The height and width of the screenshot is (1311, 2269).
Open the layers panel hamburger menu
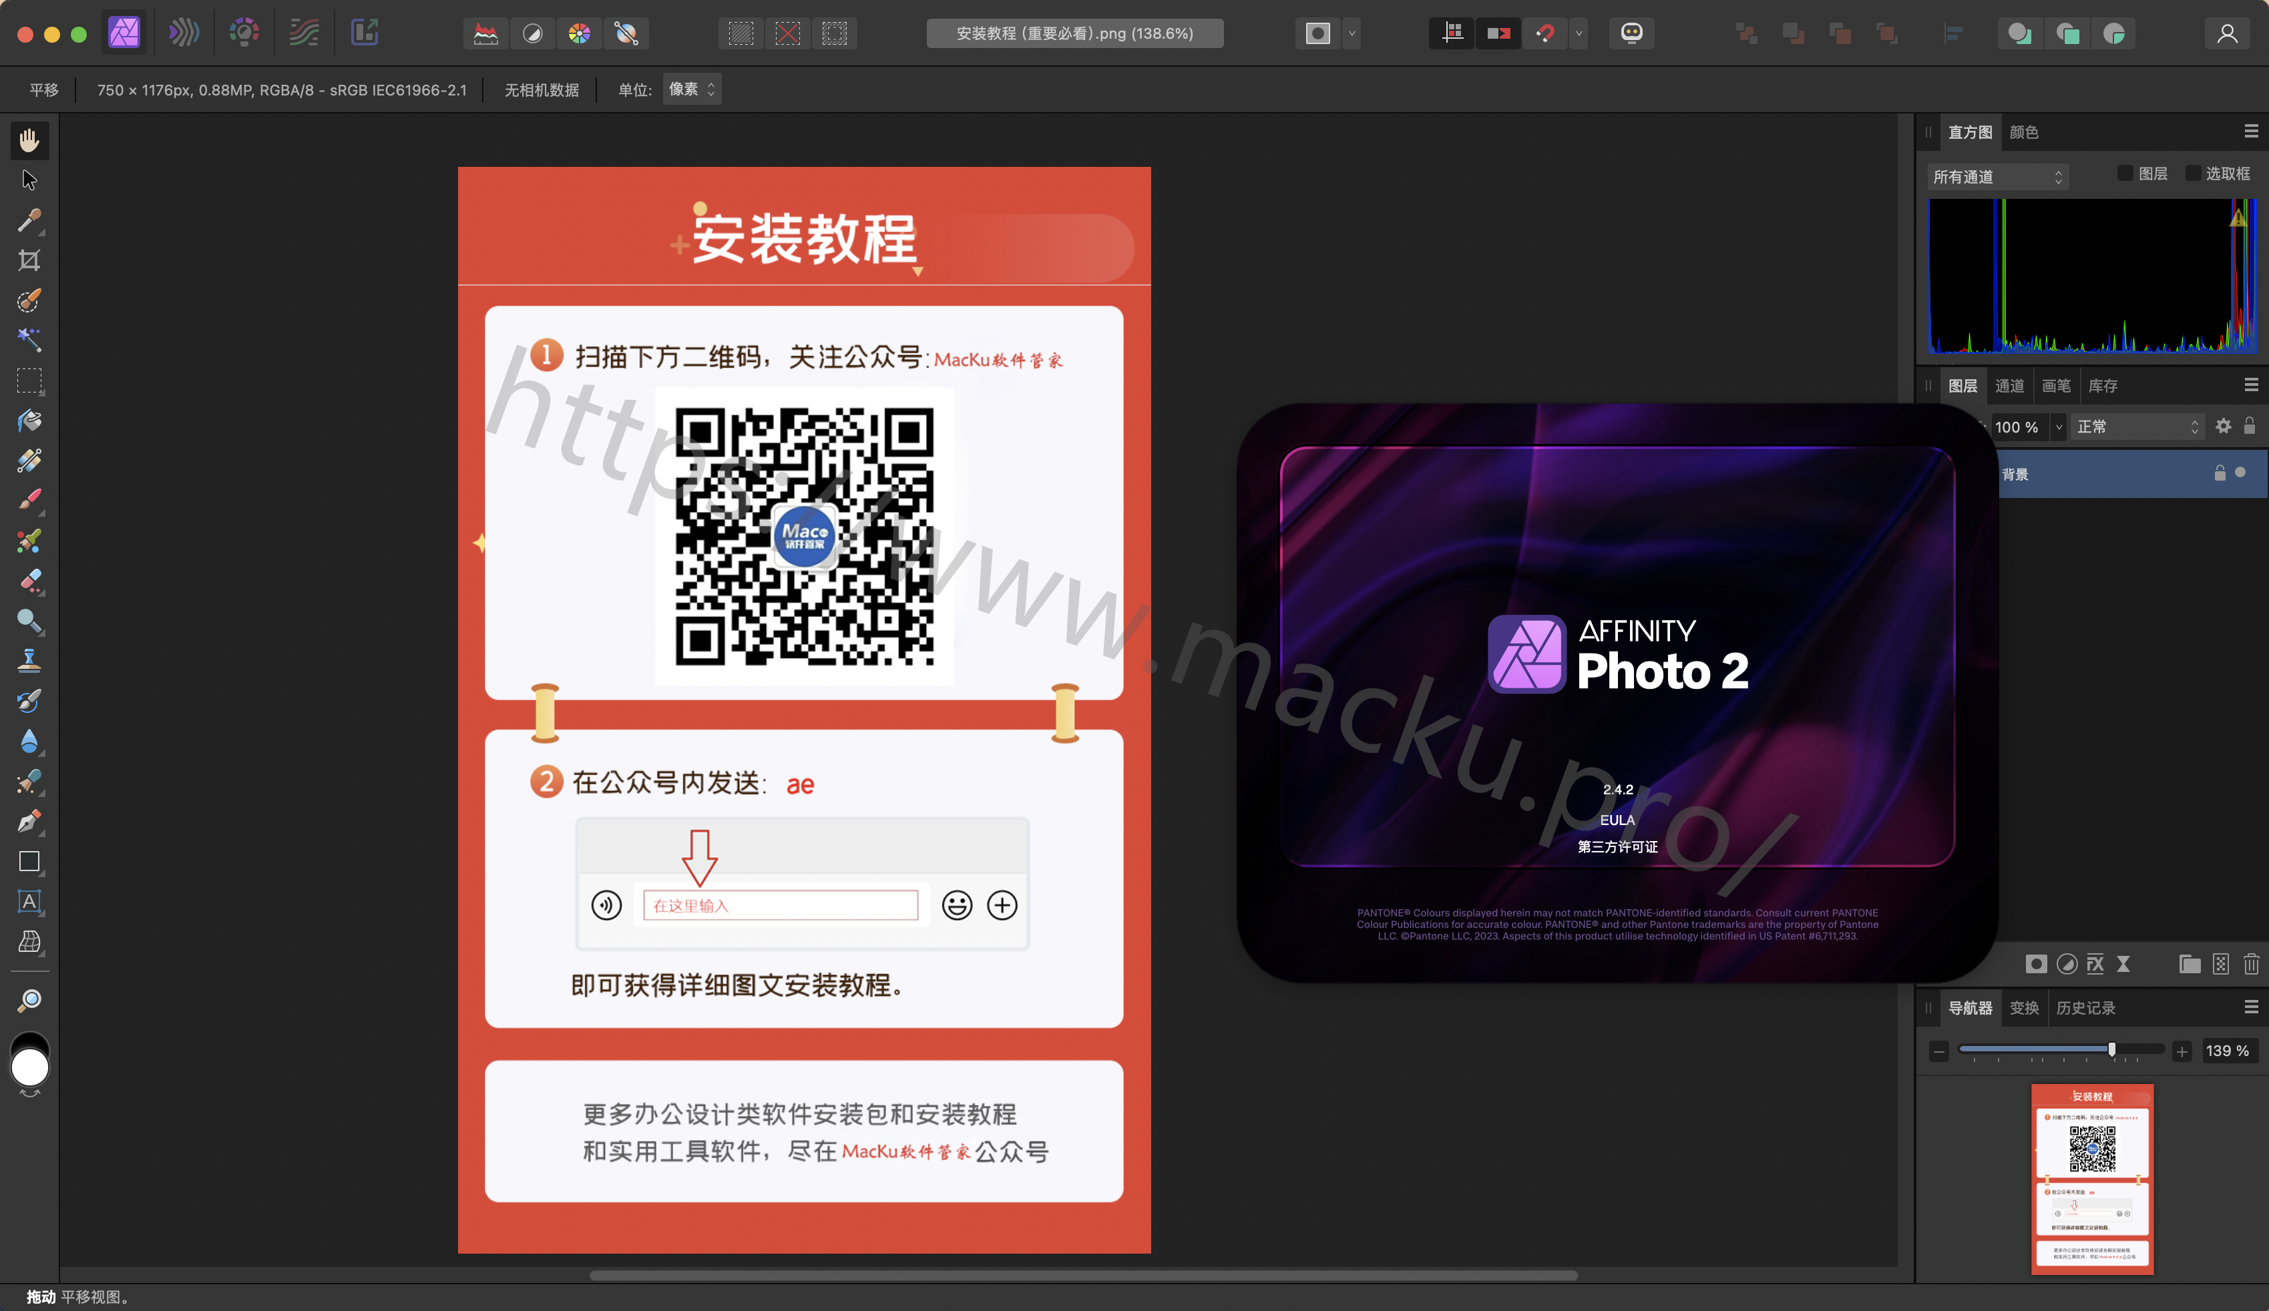(x=2251, y=385)
